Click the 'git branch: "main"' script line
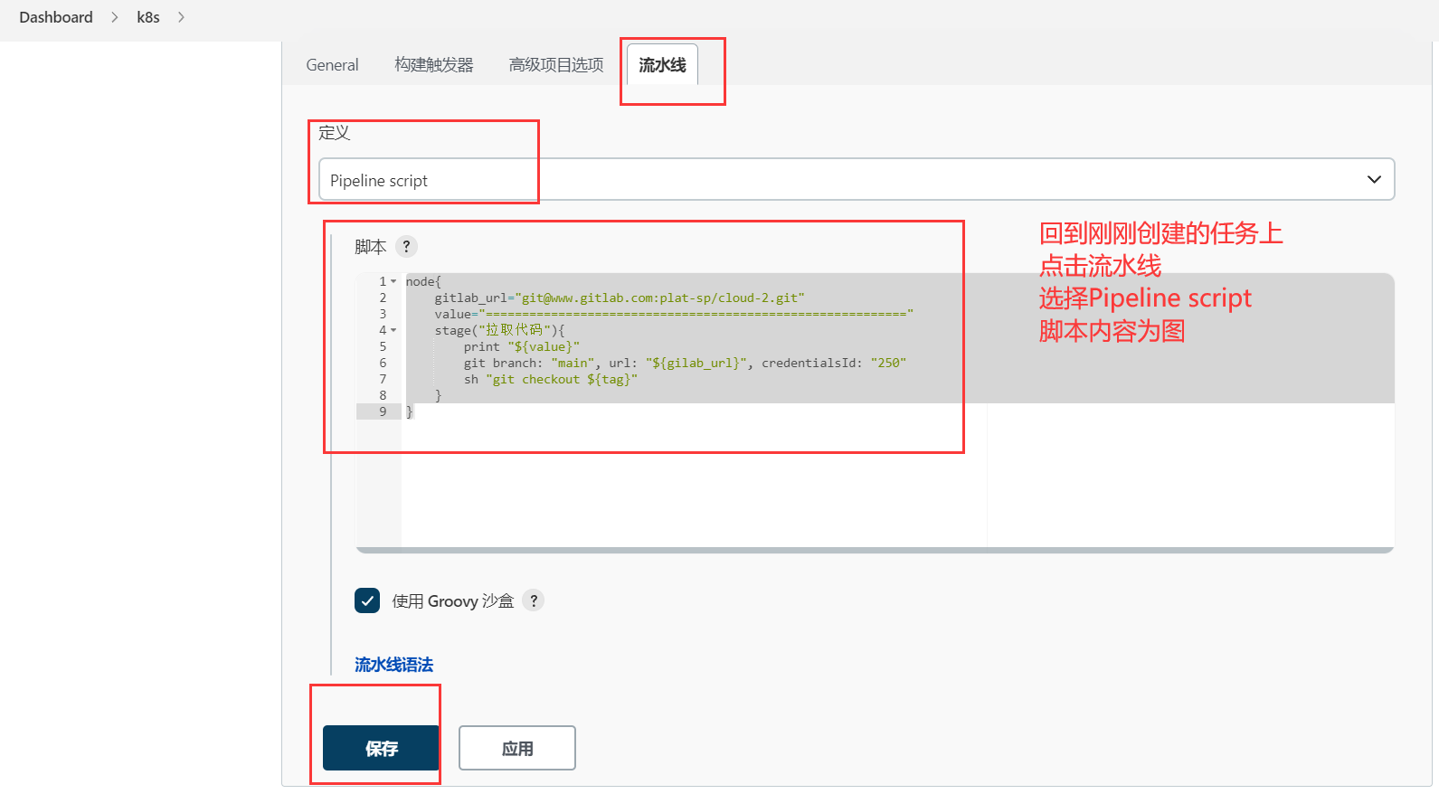This screenshot has width=1439, height=794. pos(685,363)
